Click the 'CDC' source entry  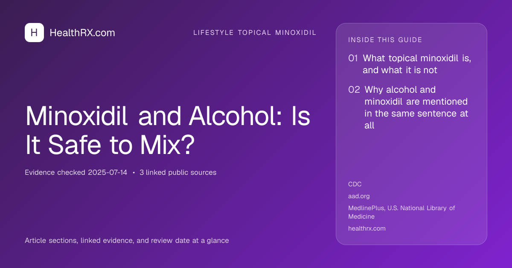(x=355, y=184)
